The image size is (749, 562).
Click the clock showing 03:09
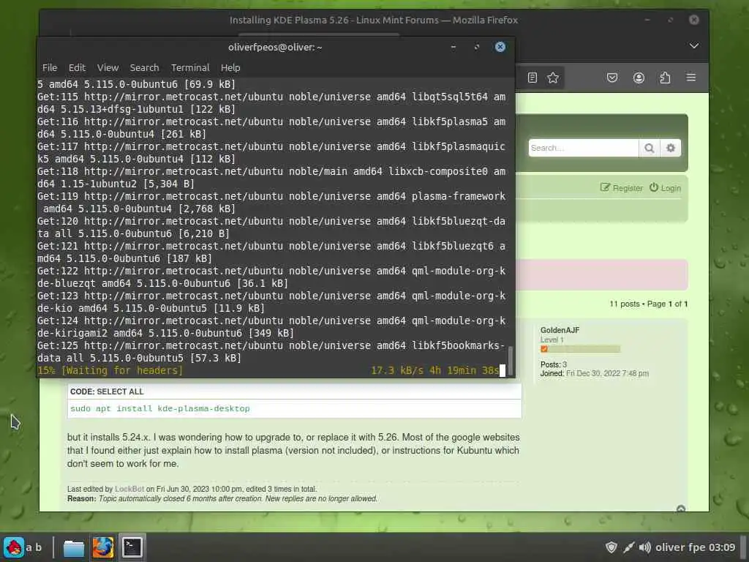pos(722,547)
